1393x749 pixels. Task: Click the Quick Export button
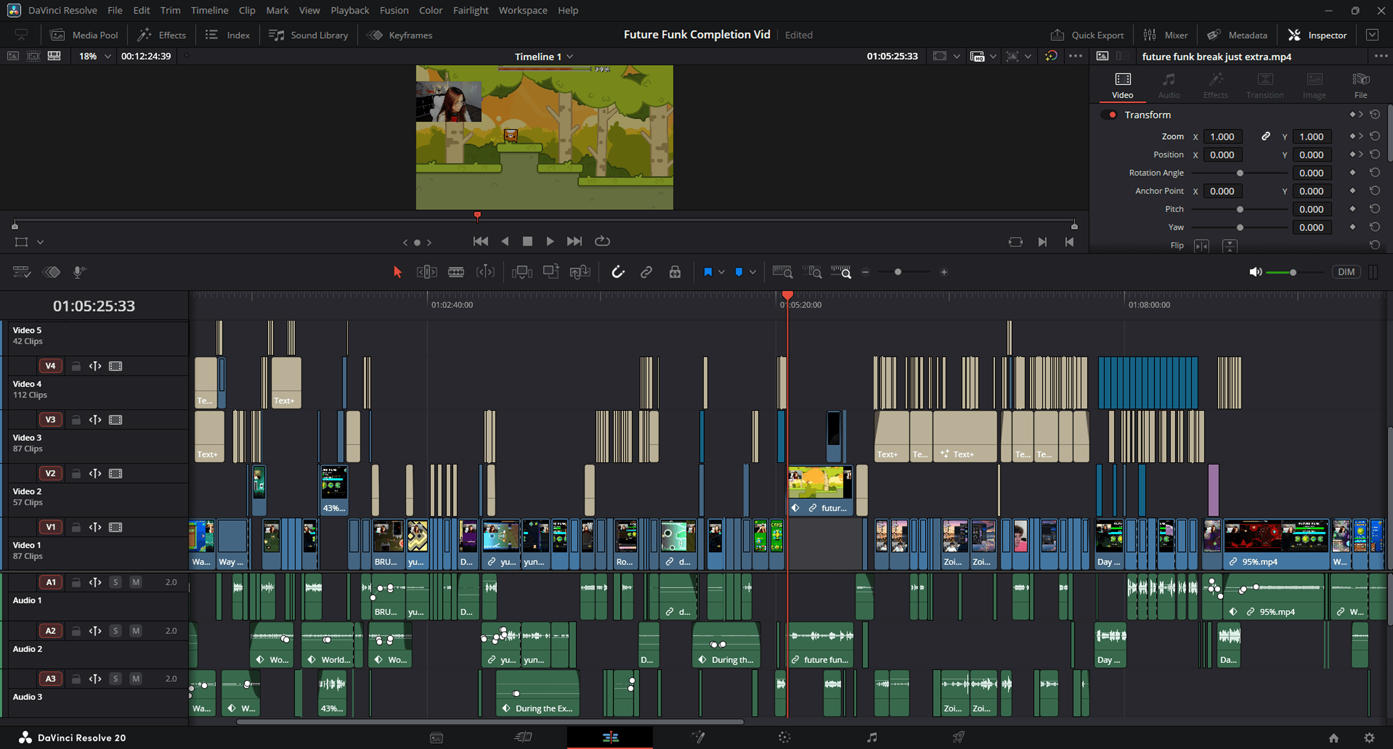click(1086, 35)
